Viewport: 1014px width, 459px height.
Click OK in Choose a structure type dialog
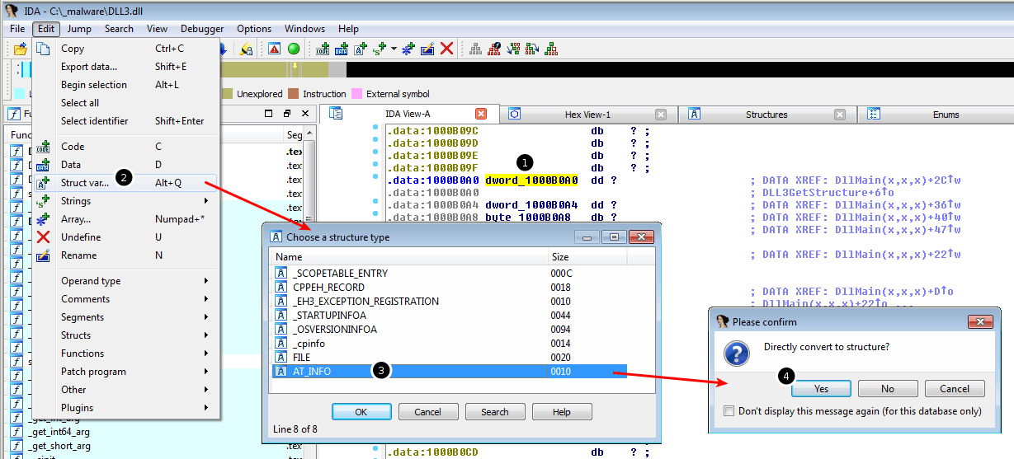tap(361, 412)
